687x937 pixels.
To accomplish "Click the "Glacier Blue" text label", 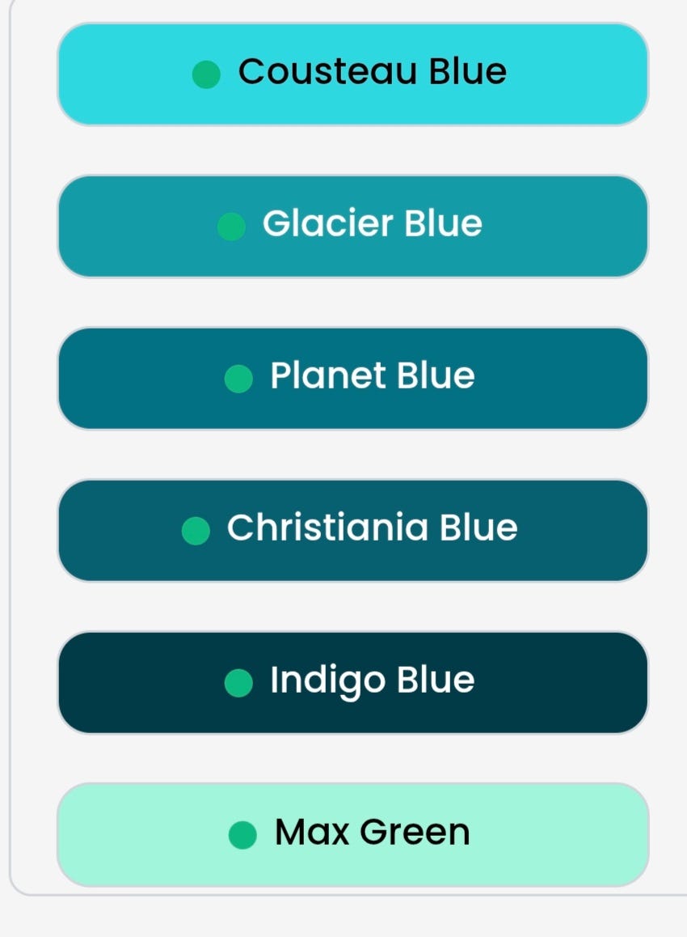I will tap(372, 224).
